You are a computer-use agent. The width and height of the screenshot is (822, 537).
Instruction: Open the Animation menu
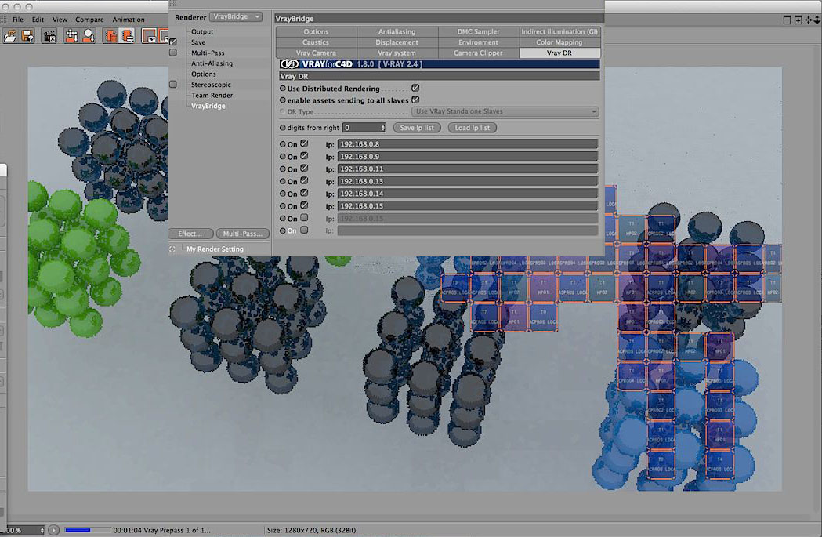click(x=129, y=20)
